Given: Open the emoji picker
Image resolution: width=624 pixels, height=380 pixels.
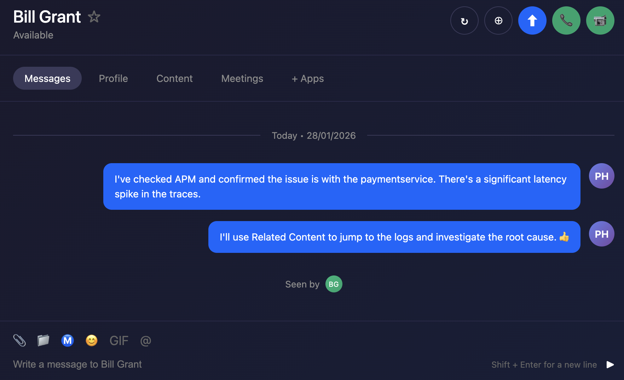Looking at the screenshot, I should point(91,340).
